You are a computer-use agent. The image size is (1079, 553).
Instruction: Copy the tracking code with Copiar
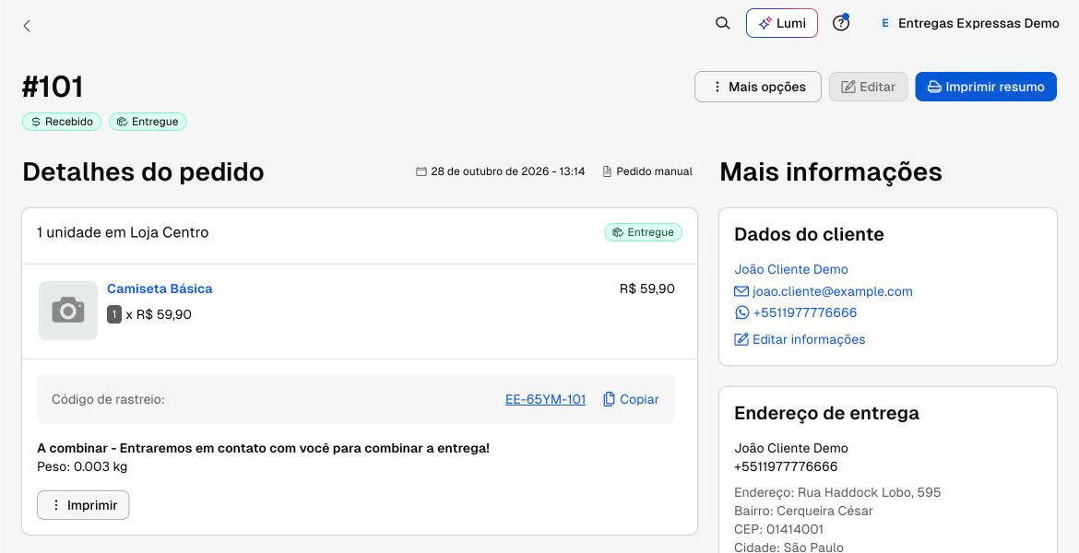(x=631, y=400)
